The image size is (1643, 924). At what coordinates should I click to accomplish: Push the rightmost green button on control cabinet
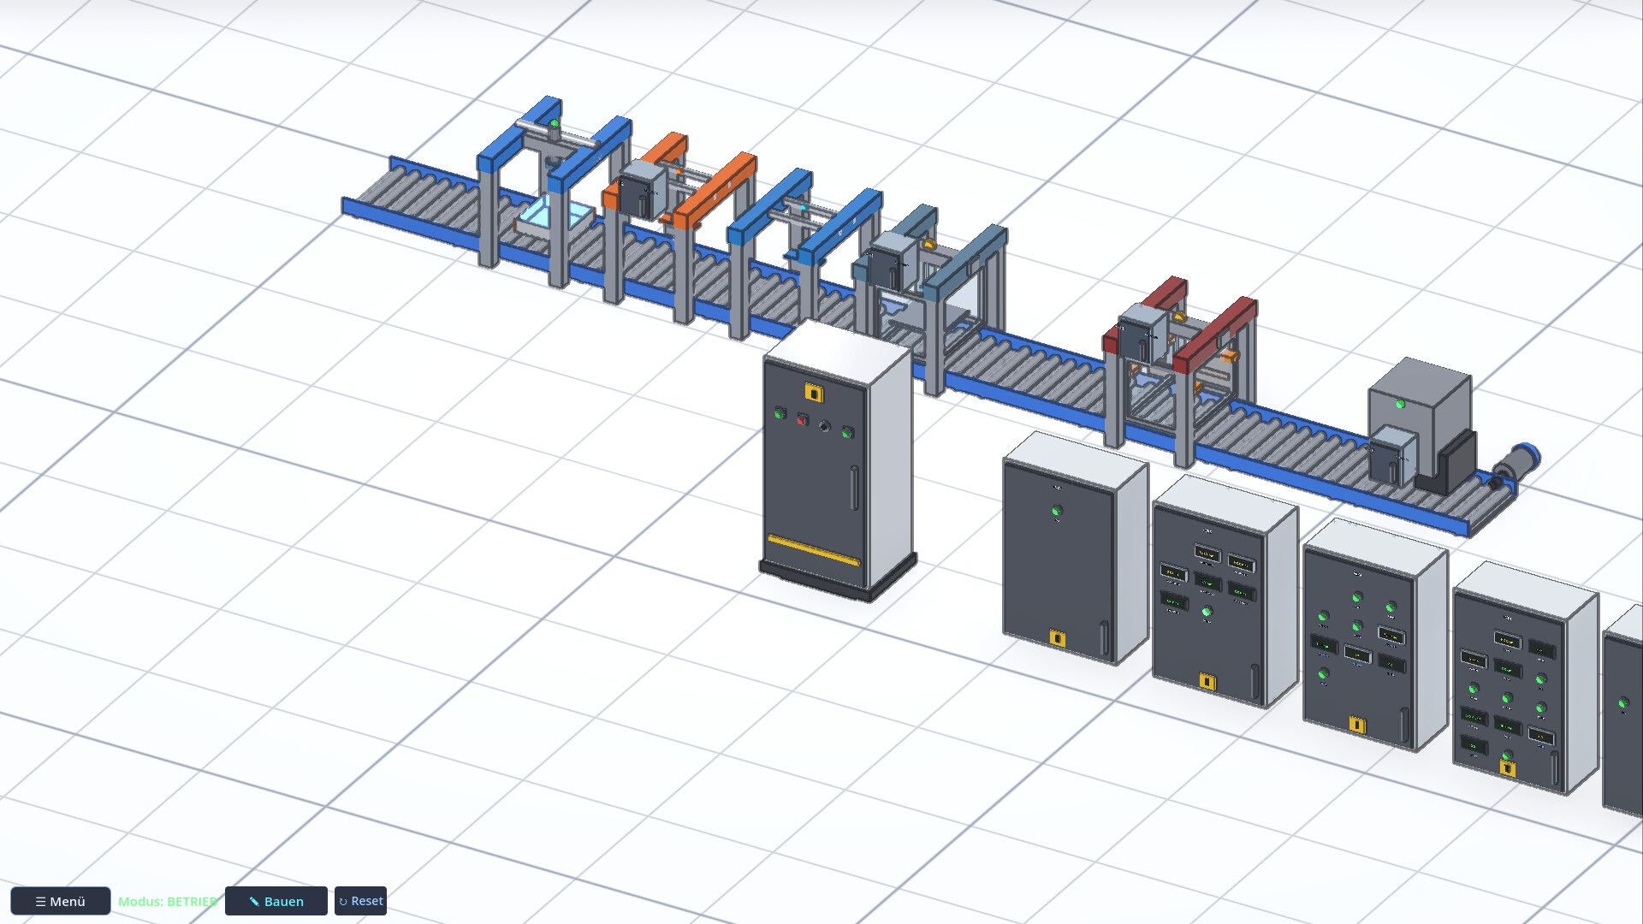pyautogui.click(x=848, y=432)
